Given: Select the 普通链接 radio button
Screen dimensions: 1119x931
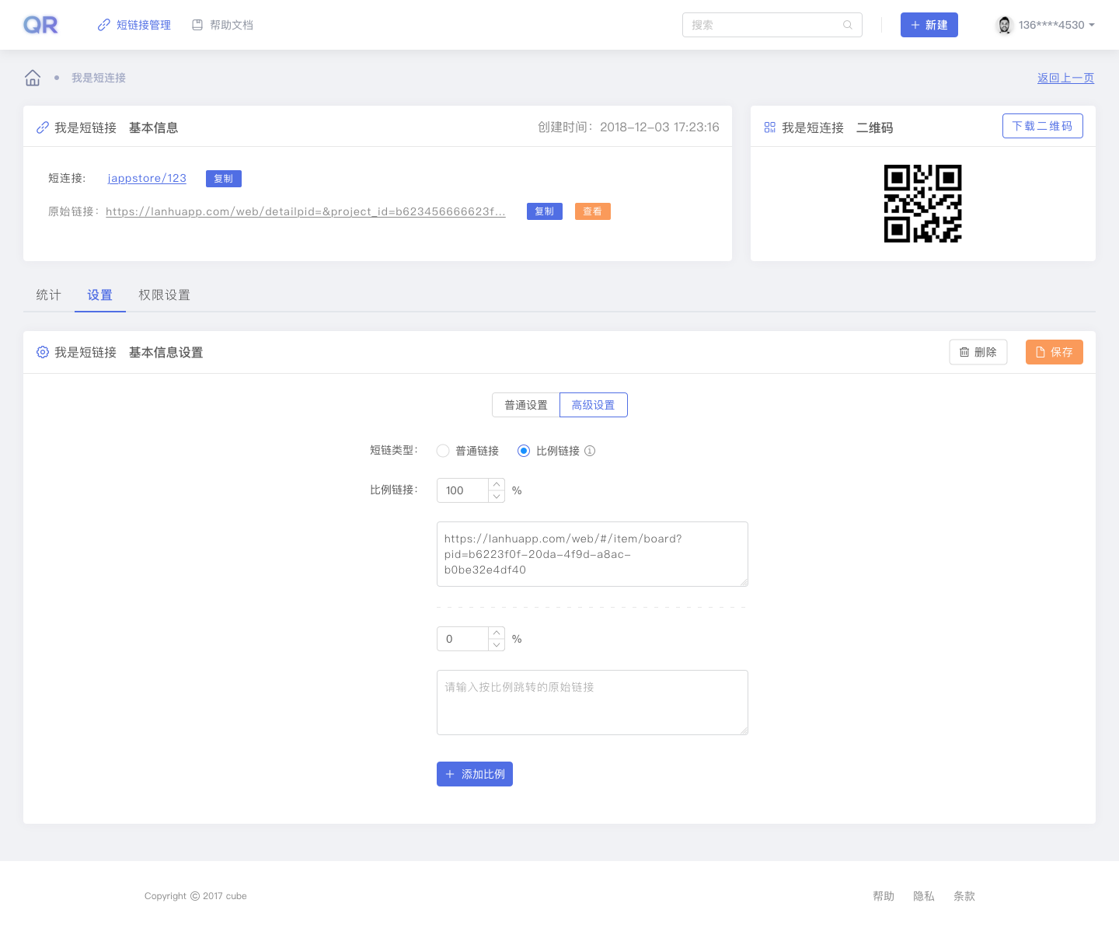Looking at the screenshot, I should click(x=443, y=451).
